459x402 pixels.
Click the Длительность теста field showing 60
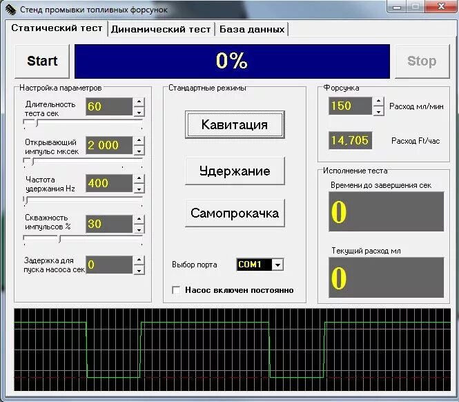[109, 106]
